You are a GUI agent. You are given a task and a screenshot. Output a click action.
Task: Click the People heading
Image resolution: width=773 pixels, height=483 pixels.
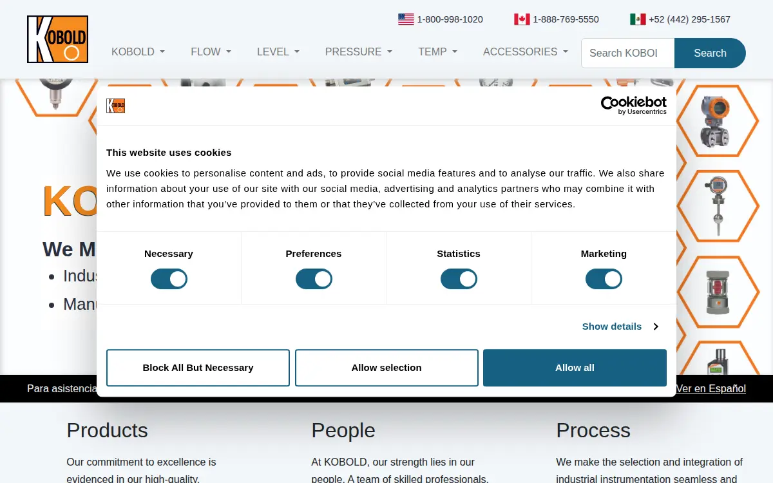click(343, 430)
